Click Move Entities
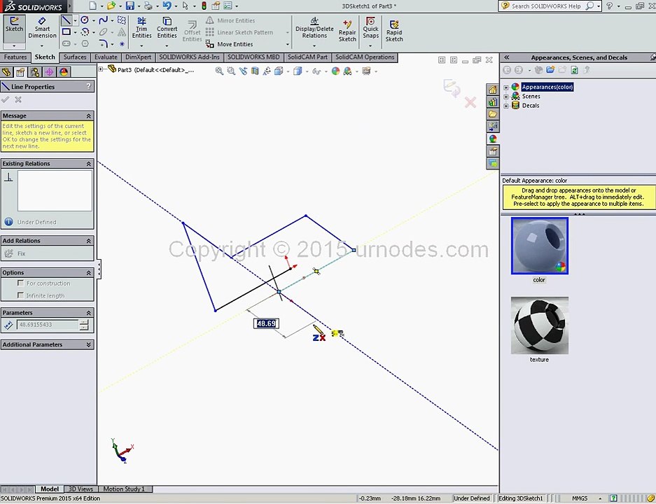The image size is (656, 504). click(229, 44)
